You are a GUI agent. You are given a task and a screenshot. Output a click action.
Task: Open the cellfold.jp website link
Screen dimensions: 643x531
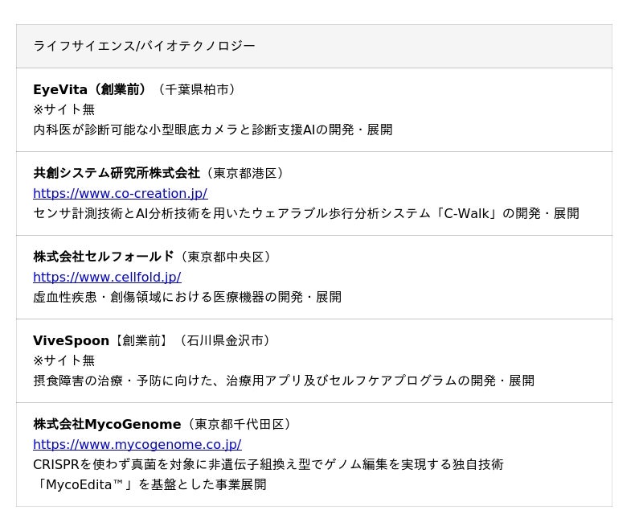(107, 277)
